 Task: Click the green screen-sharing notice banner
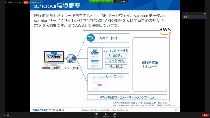pyautogui.click(x=101, y=1)
